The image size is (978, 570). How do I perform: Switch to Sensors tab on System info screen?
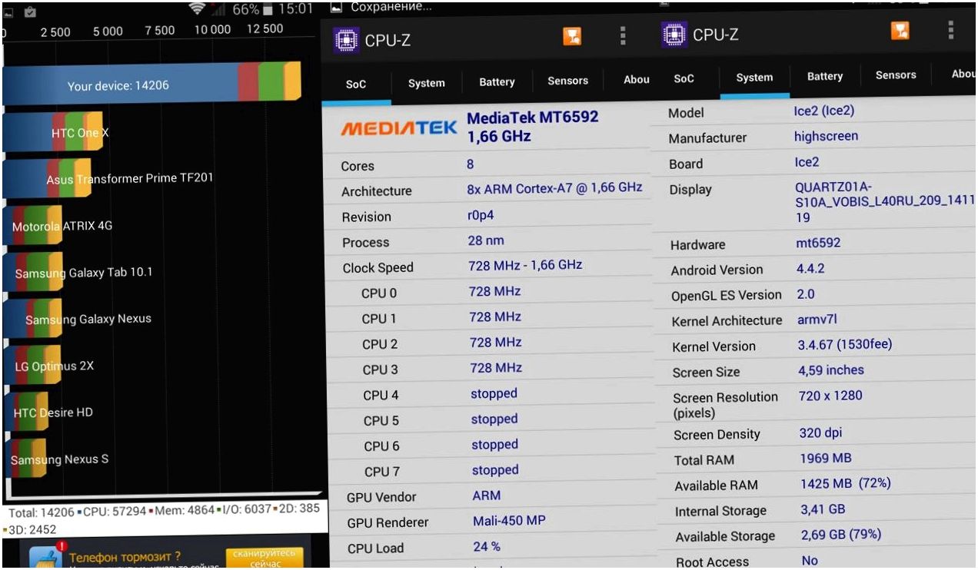coord(896,75)
